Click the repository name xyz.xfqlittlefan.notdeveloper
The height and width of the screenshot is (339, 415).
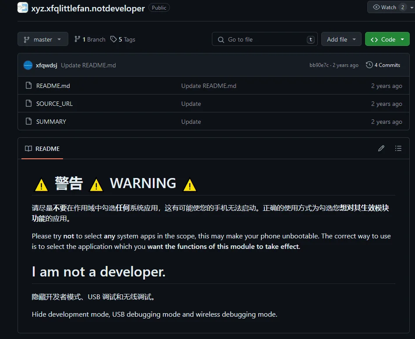point(88,8)
